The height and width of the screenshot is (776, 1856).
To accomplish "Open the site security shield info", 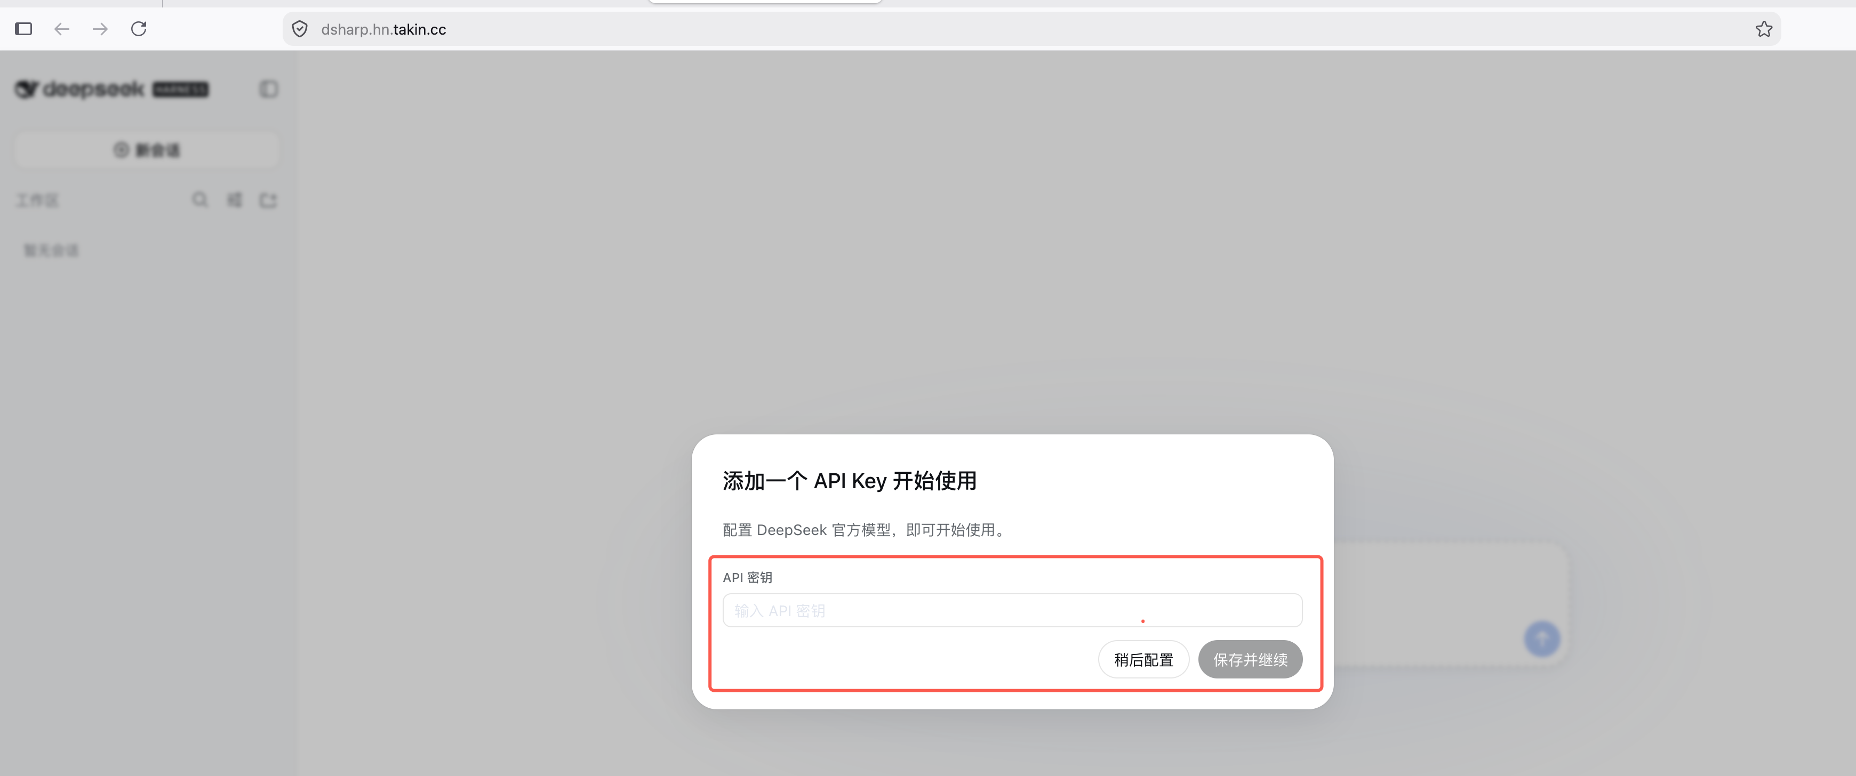I will click(x=300, y=29).
